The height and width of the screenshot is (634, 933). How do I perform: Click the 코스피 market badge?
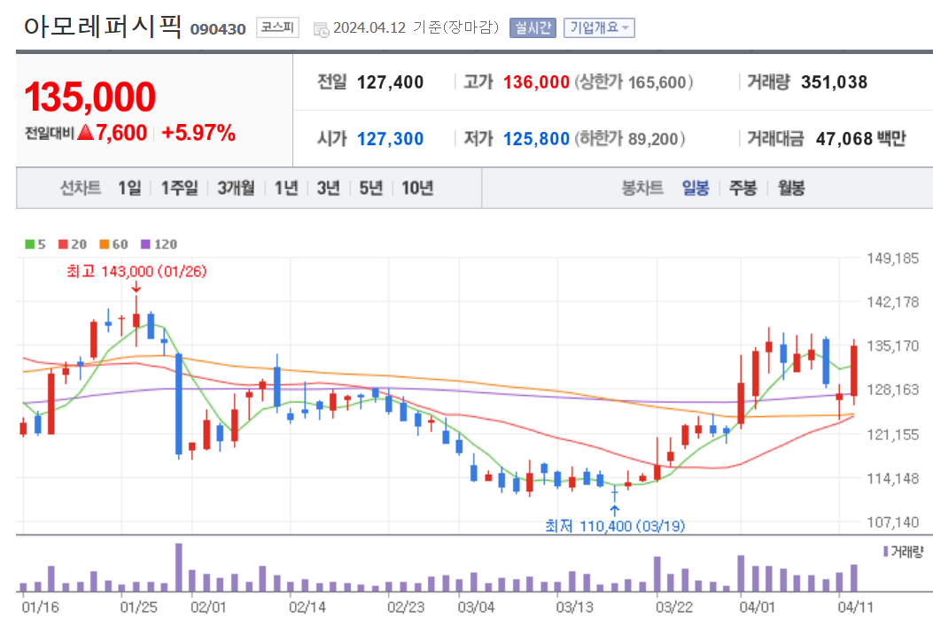[277, 27]
